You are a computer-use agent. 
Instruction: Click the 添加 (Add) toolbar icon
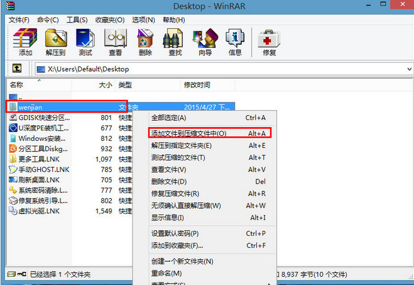click(25, 42)
